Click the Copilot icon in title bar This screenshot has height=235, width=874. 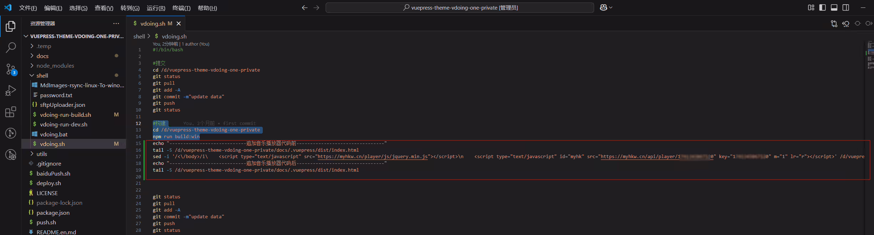pyautogui.click(x=606, y=7)
